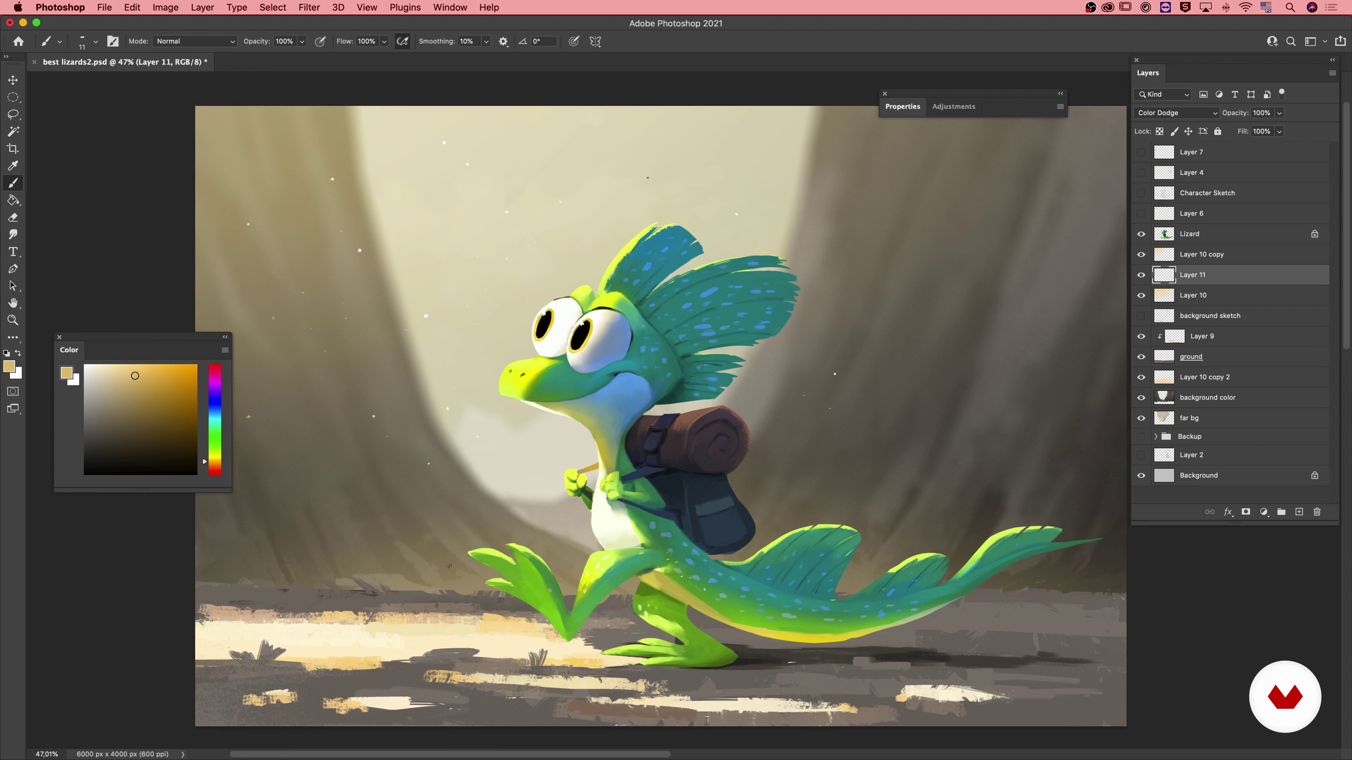Select the Properties tab
The width and height of the screenshot is (1352, 760).
(x=902, y=107)
